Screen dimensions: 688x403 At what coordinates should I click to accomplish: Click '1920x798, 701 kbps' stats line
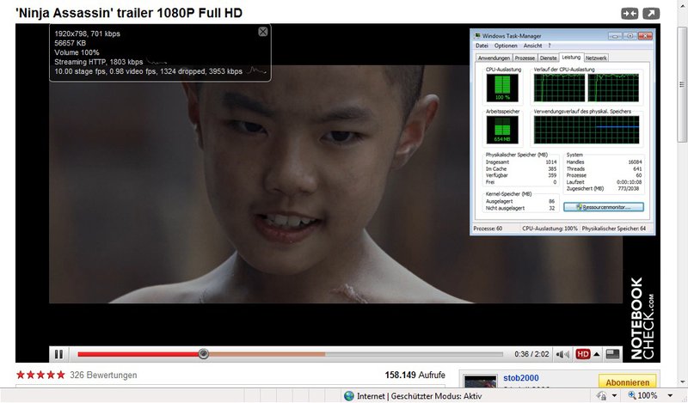tap(87, 34)
